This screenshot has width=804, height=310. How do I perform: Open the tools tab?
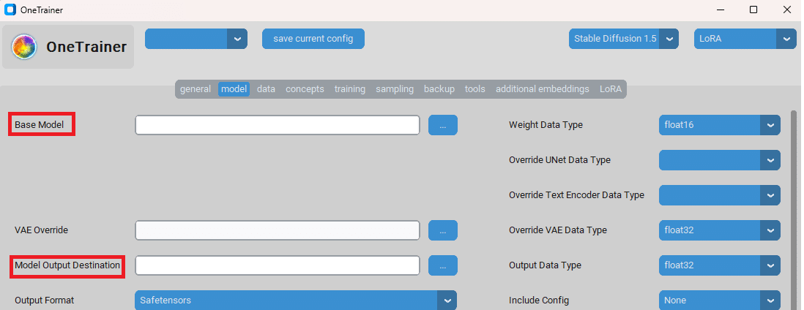click(474, 89)
